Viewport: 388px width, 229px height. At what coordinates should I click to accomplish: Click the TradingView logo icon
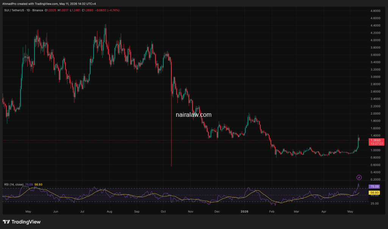click(6, 222)
